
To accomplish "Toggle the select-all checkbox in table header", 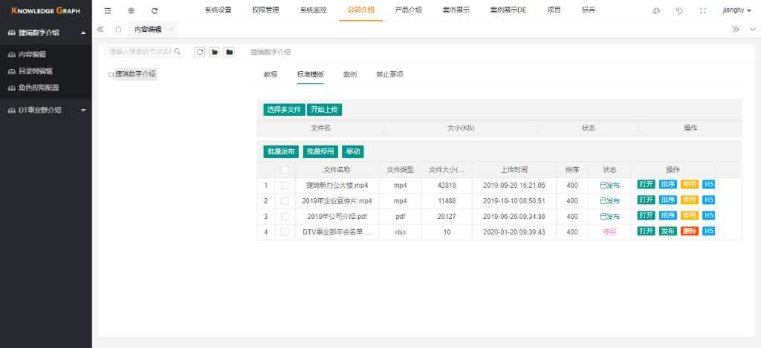I will (285, 170).
